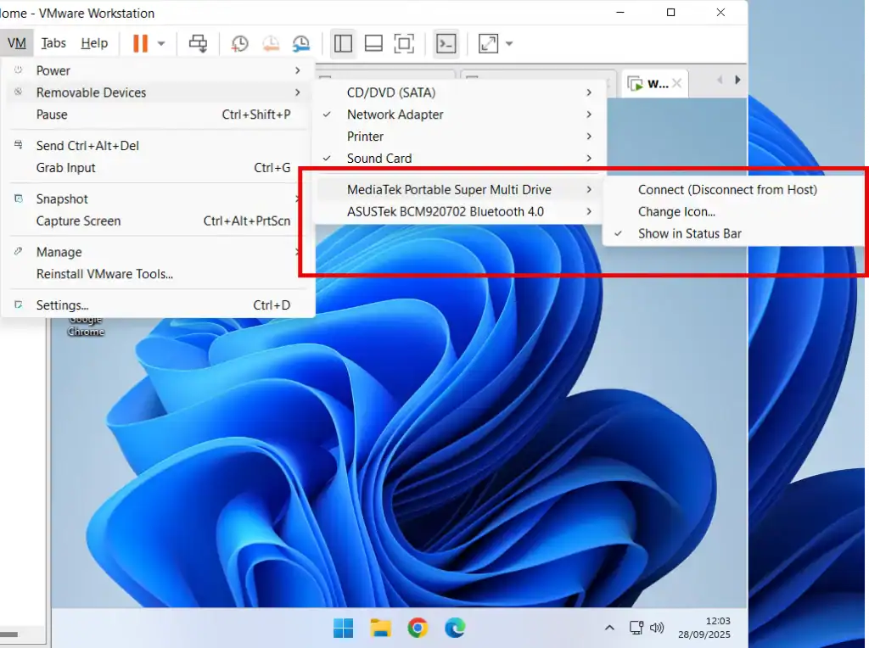Choose Send Ctrl+Alt+Del menu entry
This screenshot has width=869, height=648.
point(157,146)
